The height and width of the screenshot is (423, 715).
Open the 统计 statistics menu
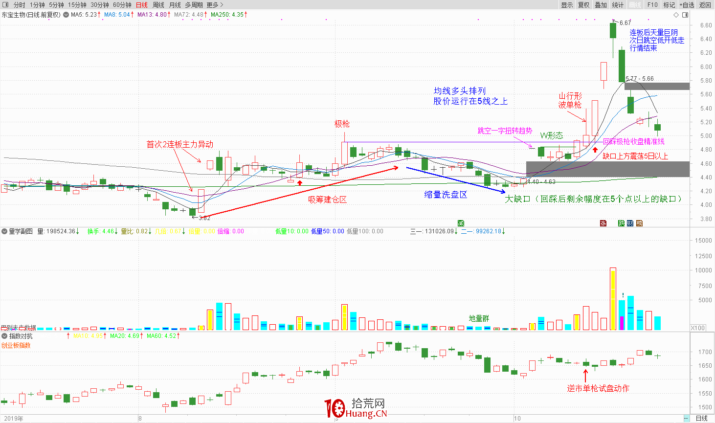coord(618,5)
